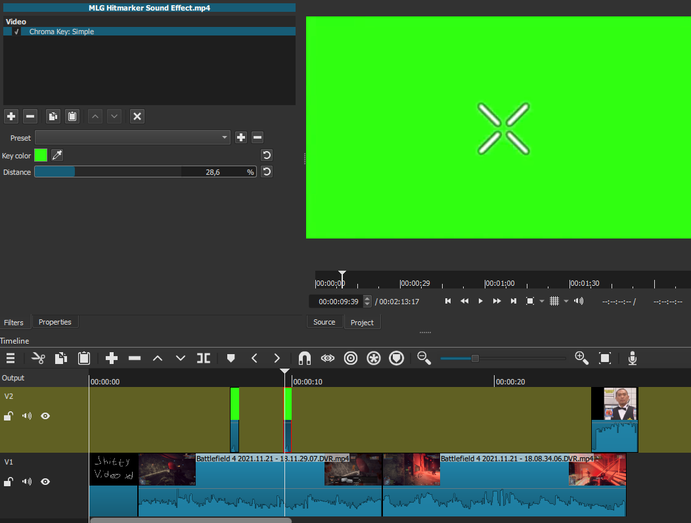Viewport: 691px width, 523px height.
Task: Click zoom timeline to fit icon
Action: pos(605,358)
